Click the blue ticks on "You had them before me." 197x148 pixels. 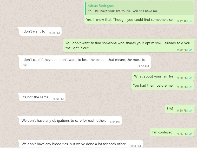coord(191,87)
